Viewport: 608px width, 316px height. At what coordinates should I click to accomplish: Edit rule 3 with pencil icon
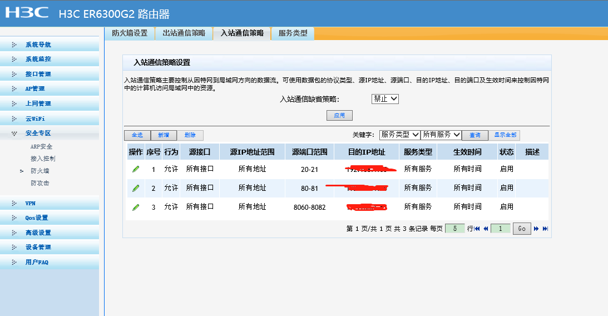[x=136, y=207]
